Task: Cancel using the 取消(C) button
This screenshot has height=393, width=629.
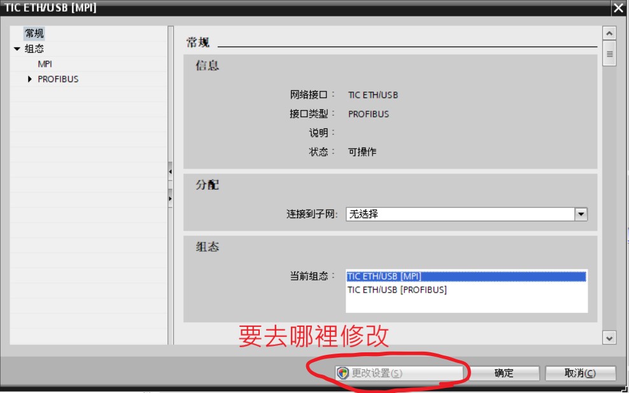Action: tap(580, 373)
